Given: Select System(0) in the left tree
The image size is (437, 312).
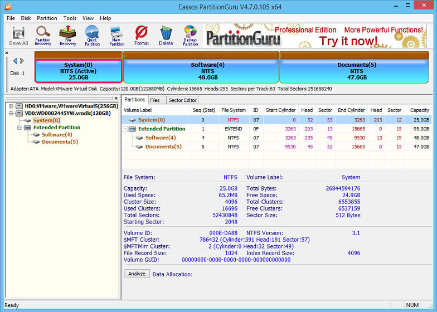Looking at the screenshot, I should click(x=47, y=120).
